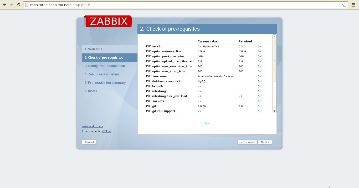Click the page icon in the address bar
This screenshot has height=188, width=359.
(x=27, y=4)
